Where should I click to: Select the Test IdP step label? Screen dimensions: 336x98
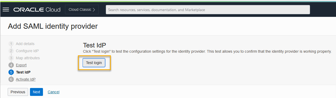pos(23,72)
